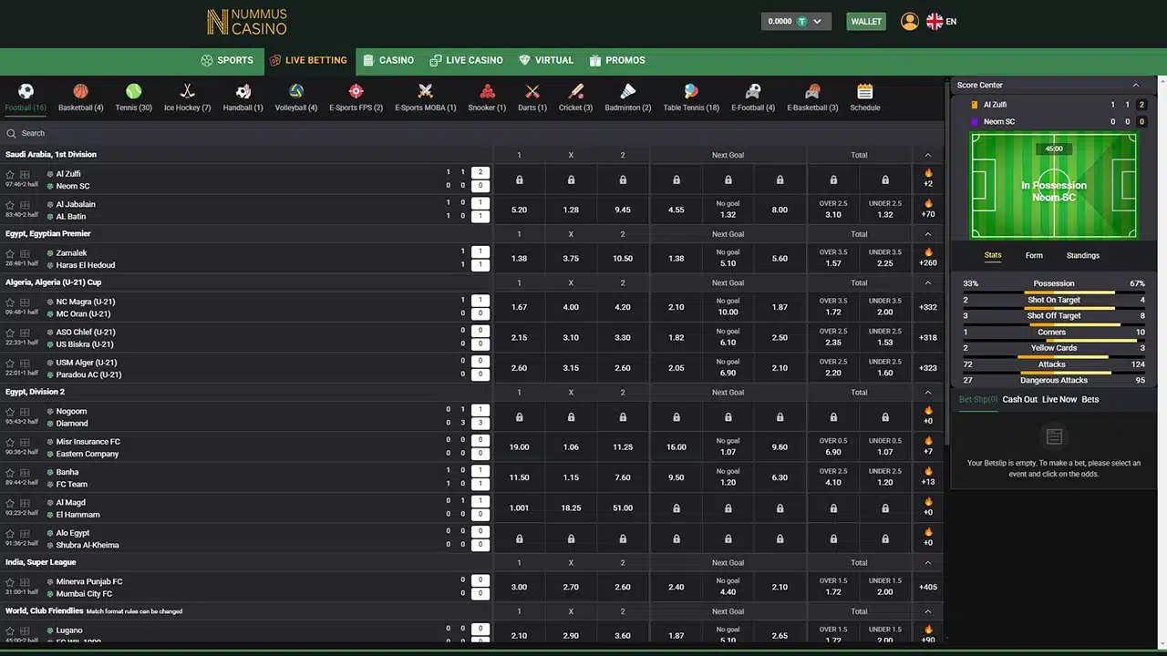Collapse the Egypt Division 2 section
Viewport: 1167px width, 656px height.
928,392
